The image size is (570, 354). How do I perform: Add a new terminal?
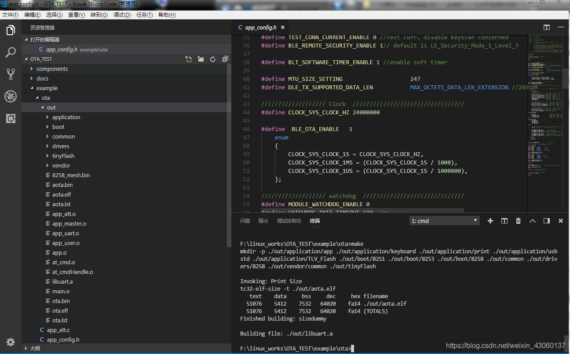point(490,221)
